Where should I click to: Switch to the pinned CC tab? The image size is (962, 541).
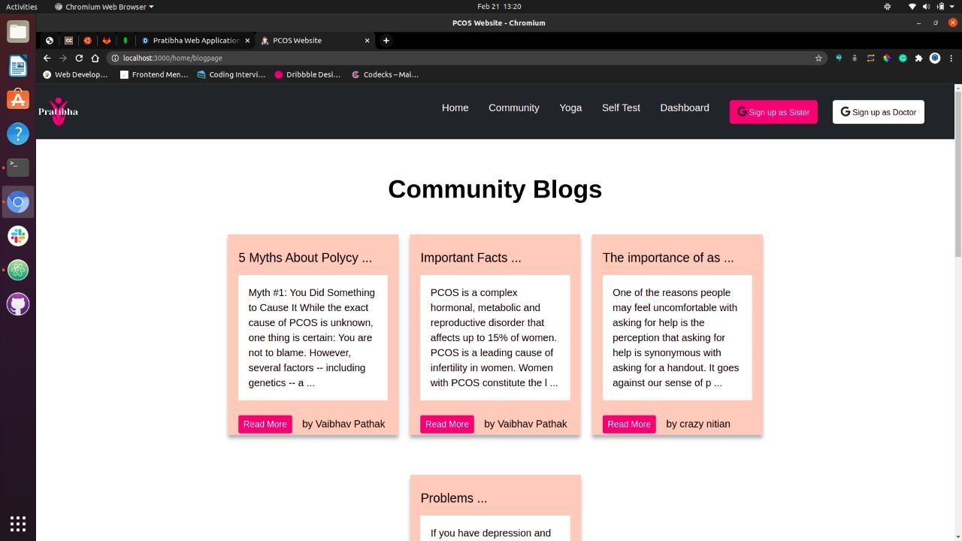coord(68,41)
